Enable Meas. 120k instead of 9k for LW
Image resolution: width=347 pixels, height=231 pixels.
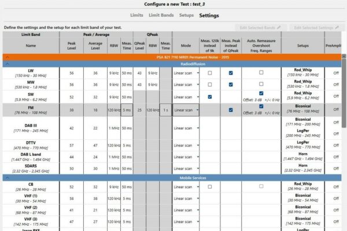pos(209,73)
